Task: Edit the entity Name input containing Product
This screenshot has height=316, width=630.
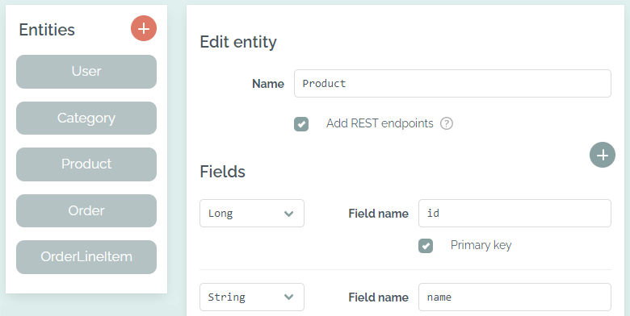Action: (452, 83)
